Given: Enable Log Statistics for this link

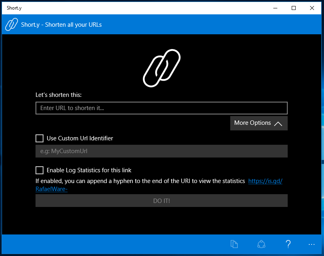Looking at the screenshot, I should click(40, 170).
